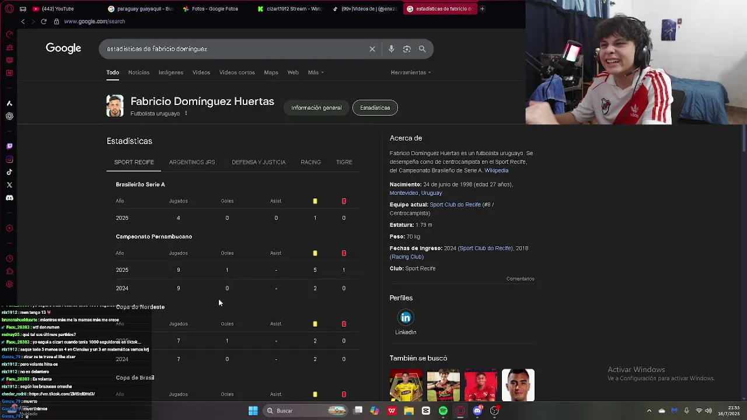Select the Imágenes search filter
Screen dimensions: 747x420
(171, 72)
